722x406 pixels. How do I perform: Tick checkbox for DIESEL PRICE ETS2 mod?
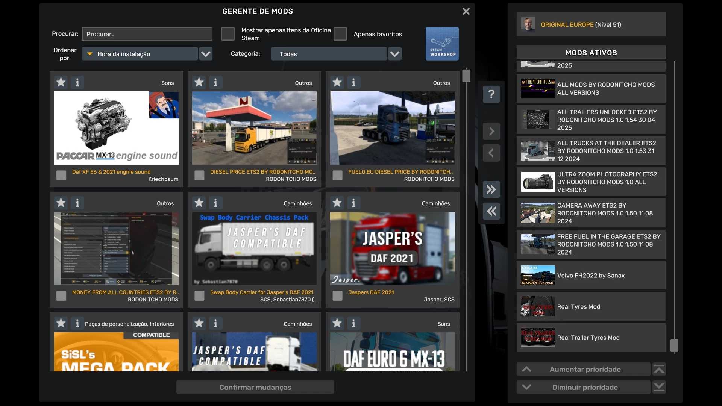coord(199,175)
